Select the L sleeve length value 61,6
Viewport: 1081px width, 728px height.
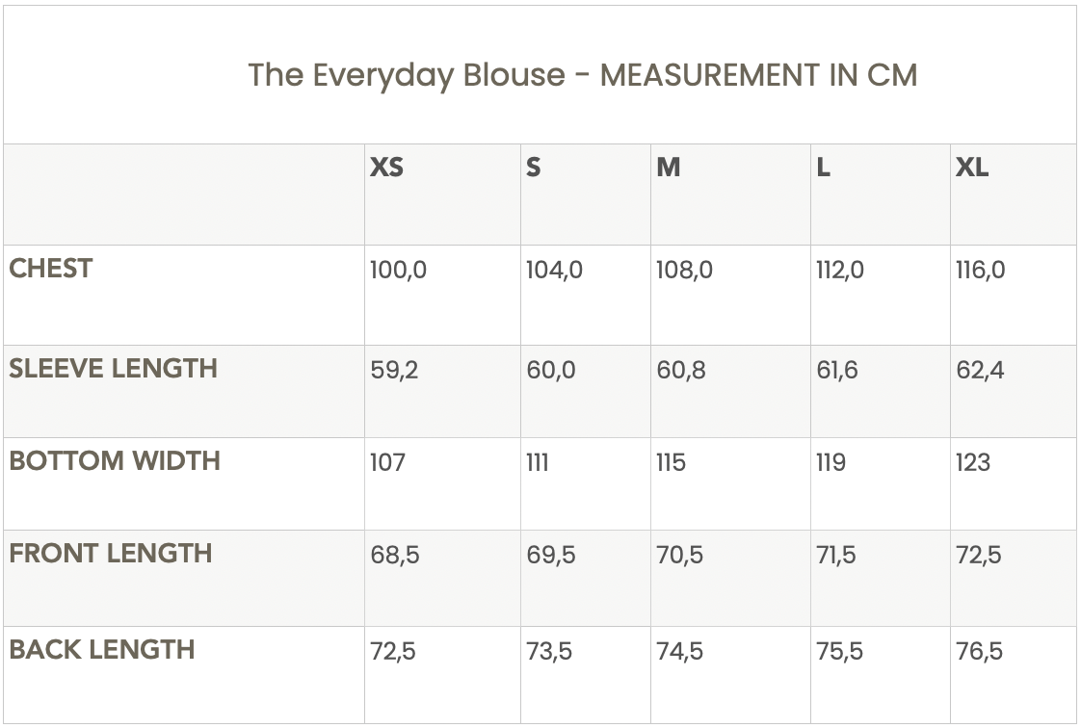click(x=836, y=371)
